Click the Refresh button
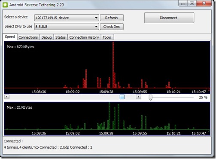Viewport: 216px width, 159px height. point(112,18)
